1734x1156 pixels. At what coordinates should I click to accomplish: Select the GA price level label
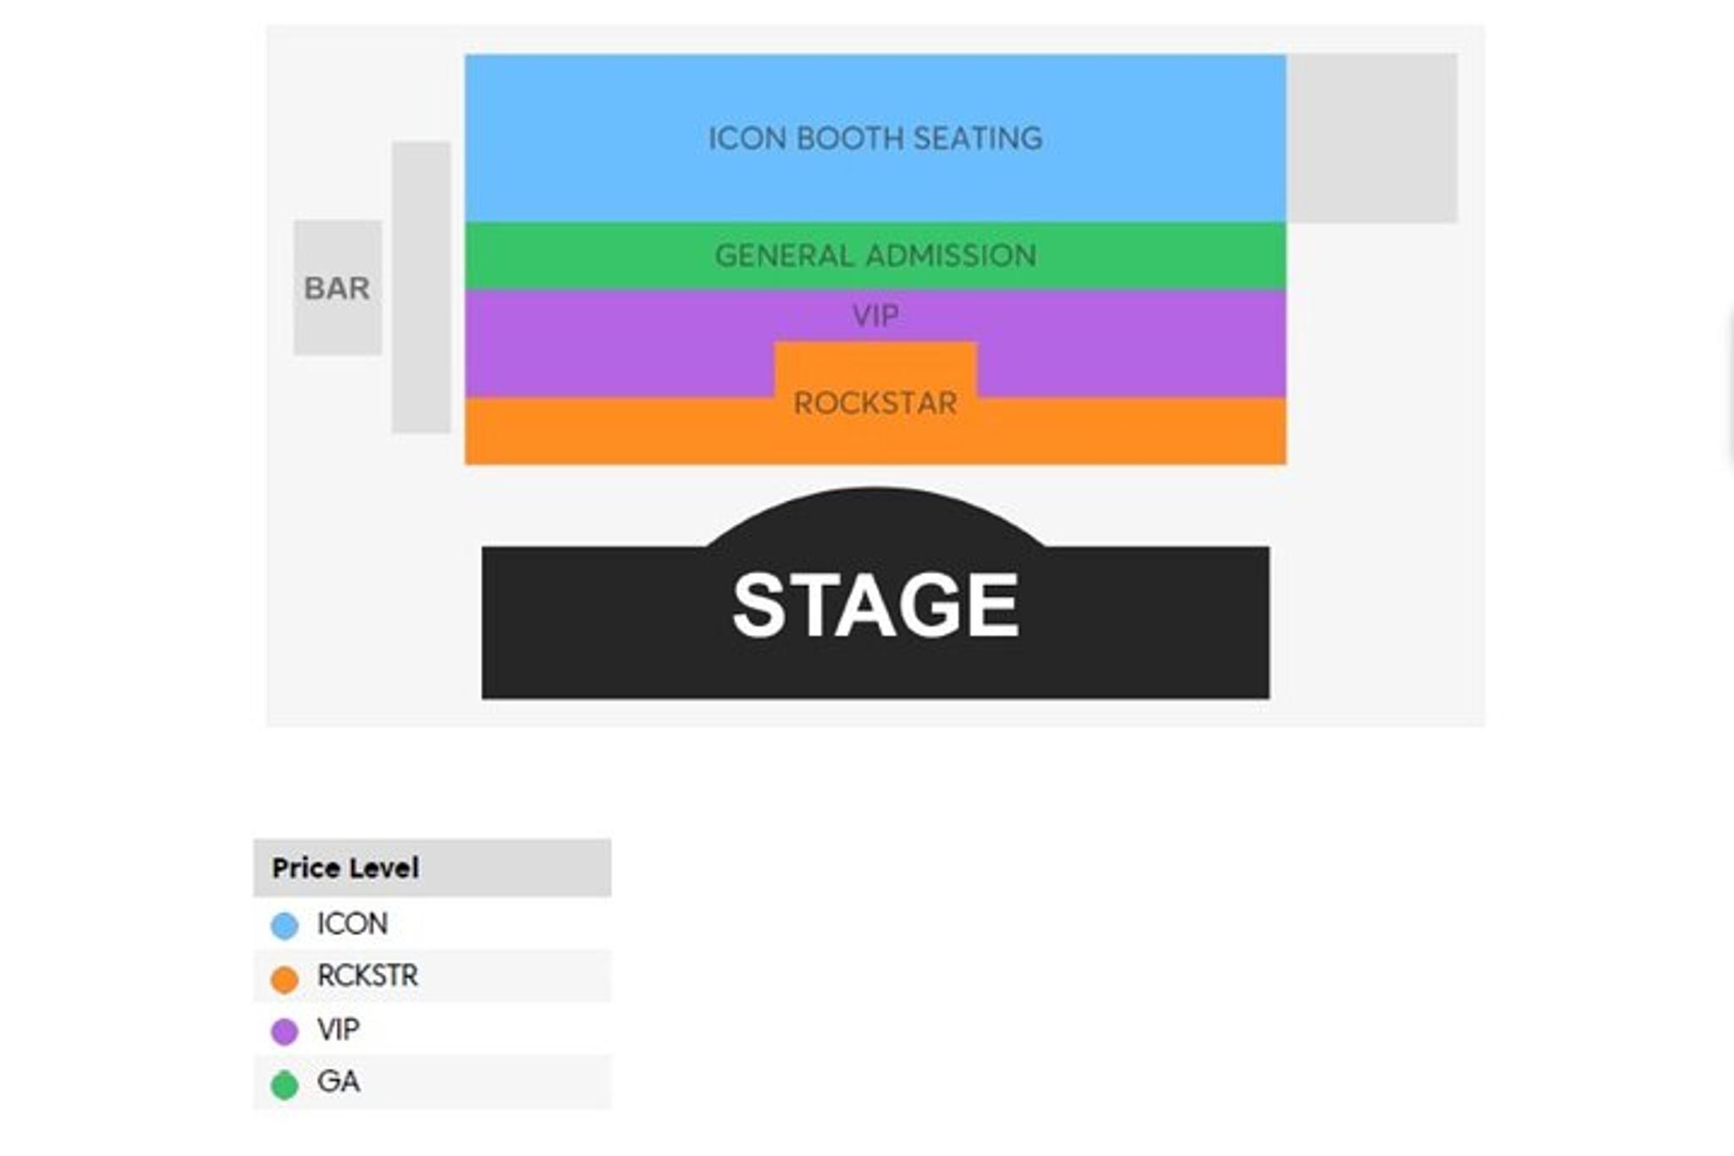coord(339,1081)
